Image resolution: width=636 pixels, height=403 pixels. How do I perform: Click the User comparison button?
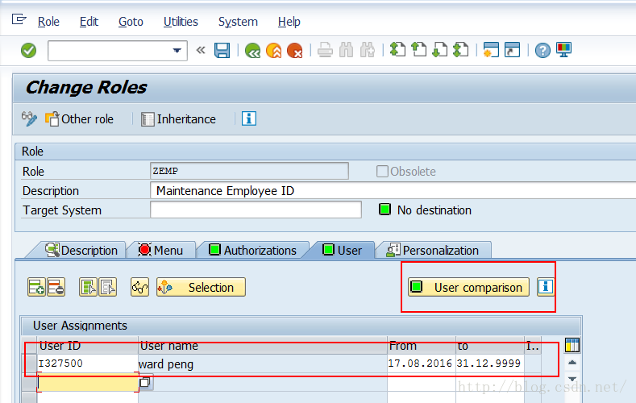[x=468, y=287]
